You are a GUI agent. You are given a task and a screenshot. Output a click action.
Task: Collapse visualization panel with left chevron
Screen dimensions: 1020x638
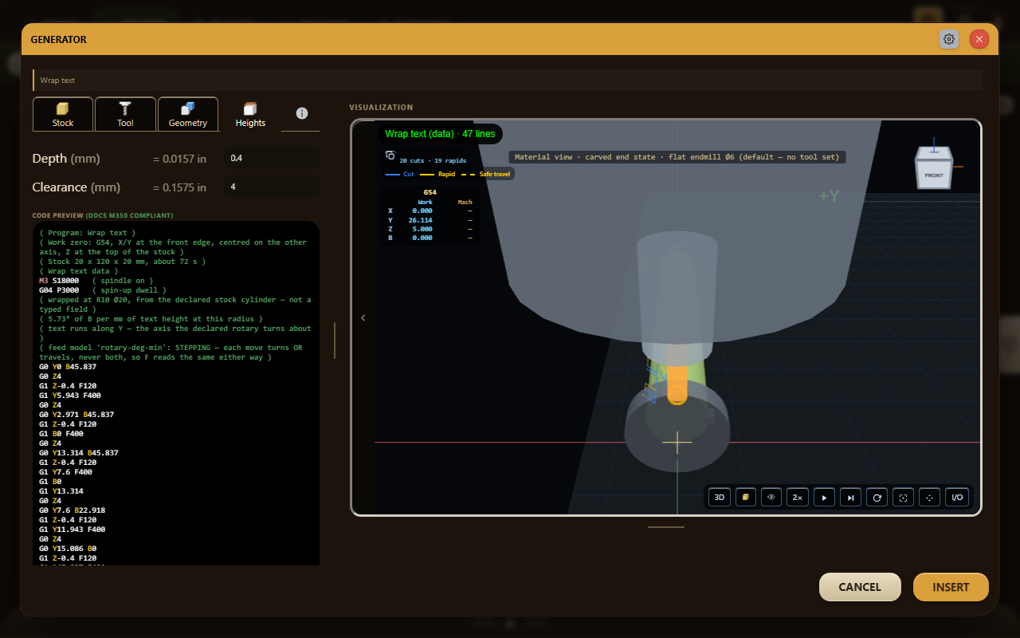click(x=363, y=317)
